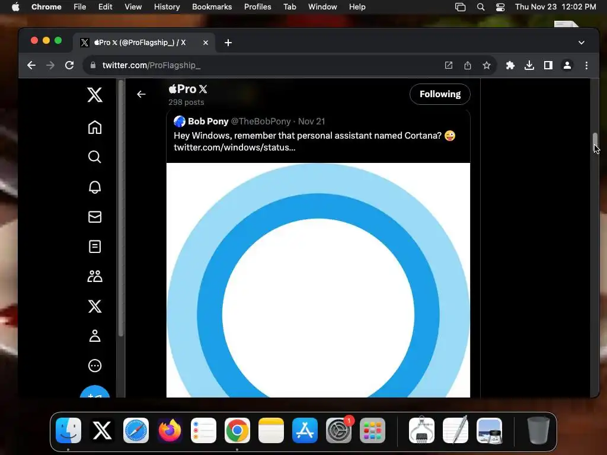Click the X sidebar's scrollbar

tap(121, 208)
